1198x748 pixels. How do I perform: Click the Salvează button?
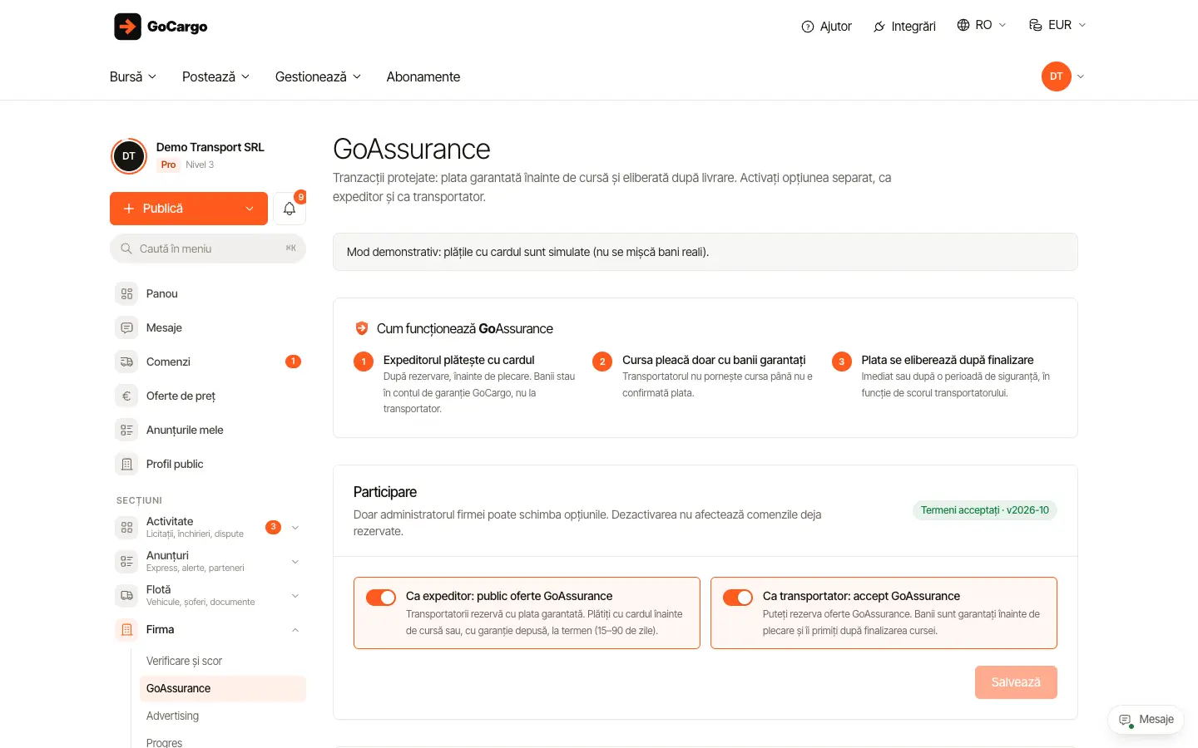pyautogui.click(x=1016, y=682)
